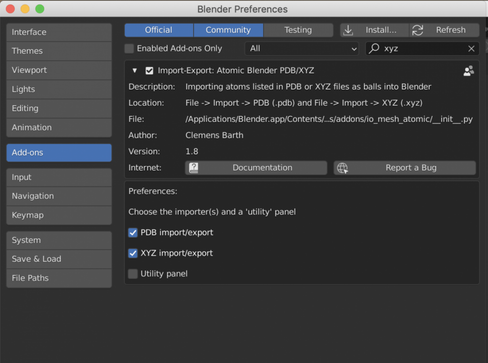Screen dimensions: 488x363
Task: Collapse the Atomic Blender add-on details triangle
Action: point(134,71)
